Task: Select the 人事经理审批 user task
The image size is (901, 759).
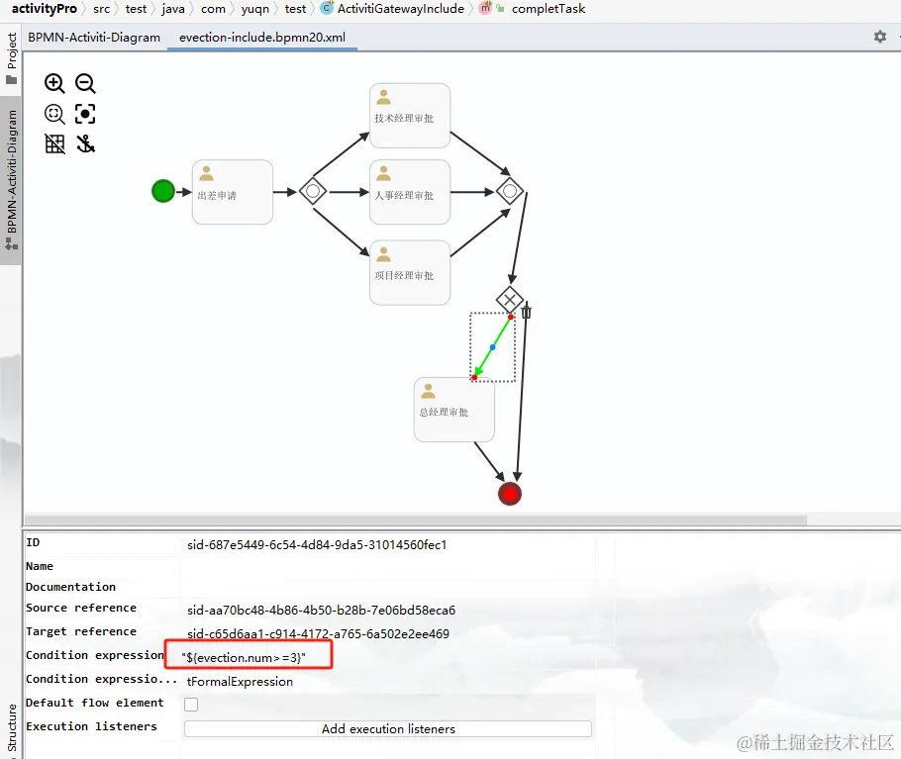Action: [410, 192]
